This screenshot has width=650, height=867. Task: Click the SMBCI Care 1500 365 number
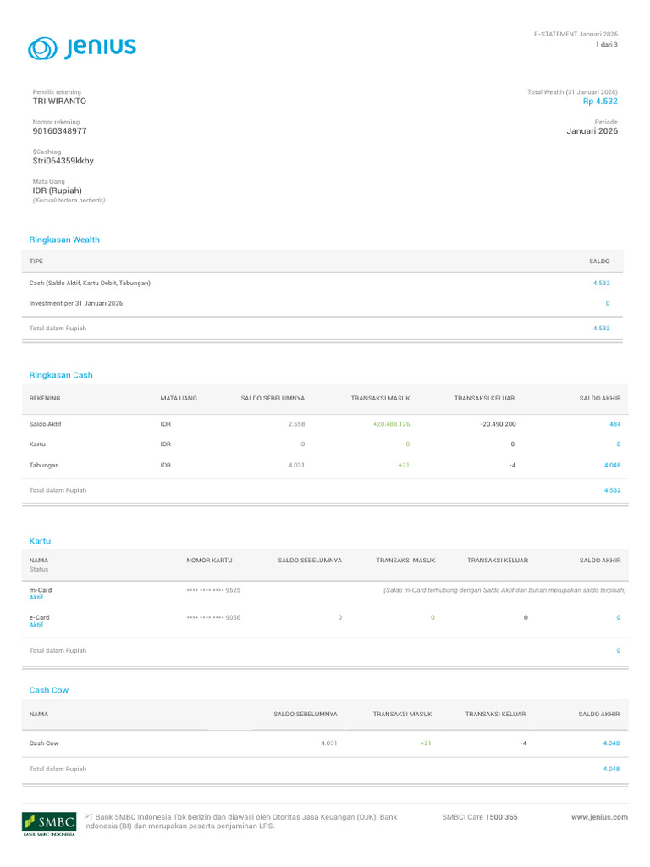tap(480, 817)
